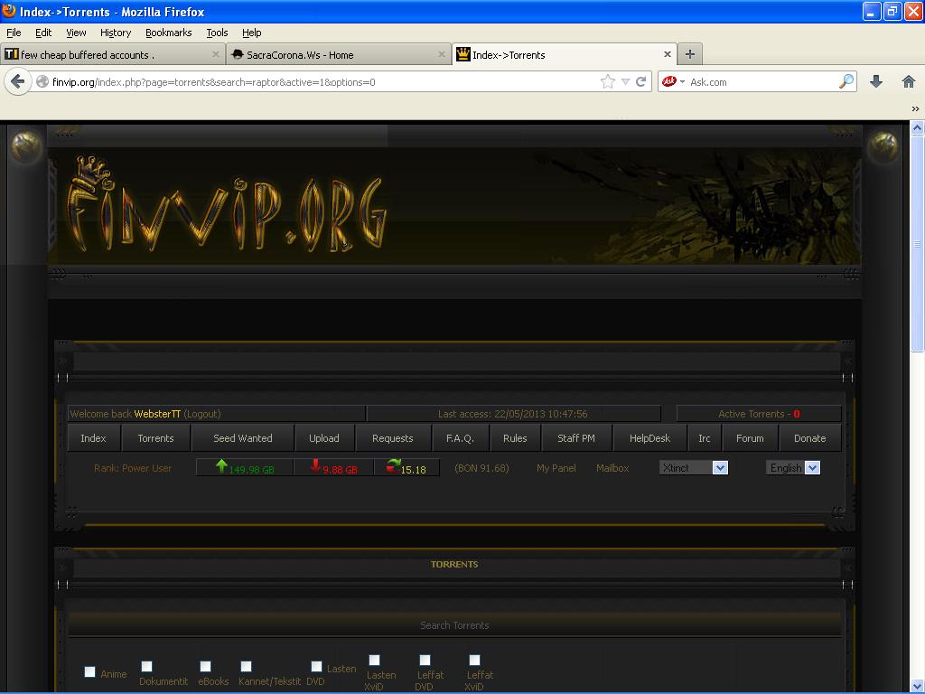Open the downloads arrow icon in toolbar
This screenshot has height=694, width=925.
pos(876,82)
